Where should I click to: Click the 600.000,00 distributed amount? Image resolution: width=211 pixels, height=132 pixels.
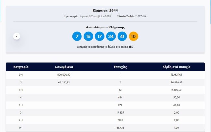pyautogui.click(x=64, y=75)
